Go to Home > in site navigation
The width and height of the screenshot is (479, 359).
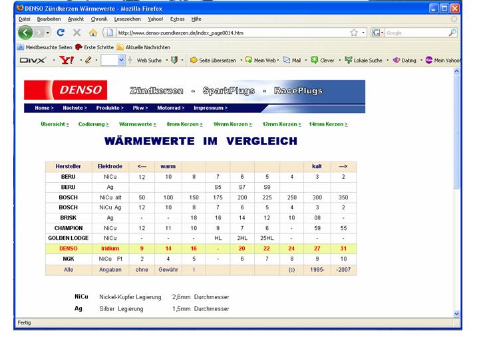[x=44, y=108]
